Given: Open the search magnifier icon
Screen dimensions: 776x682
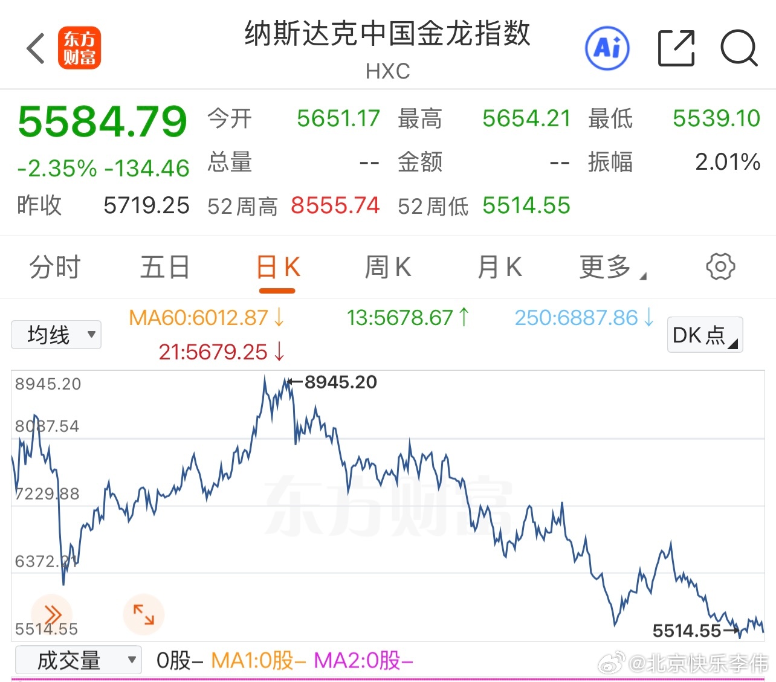Looking at the screenshot, I should 739,48.
